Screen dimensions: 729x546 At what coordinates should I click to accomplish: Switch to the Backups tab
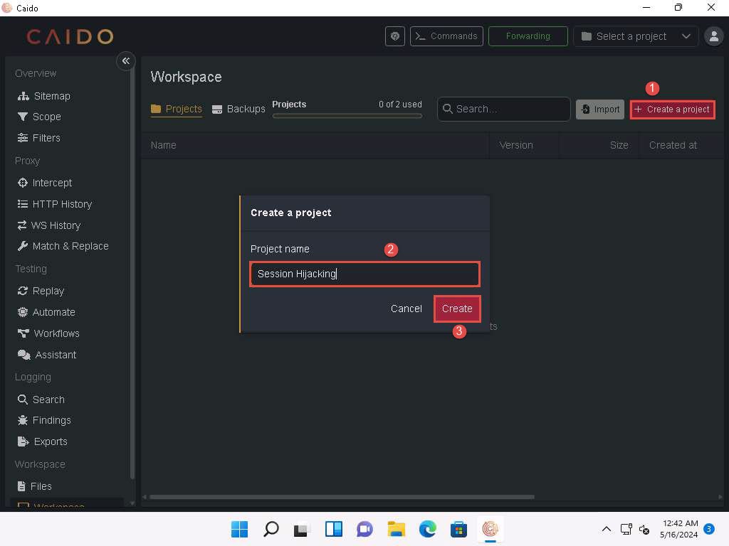pos(238,109)
